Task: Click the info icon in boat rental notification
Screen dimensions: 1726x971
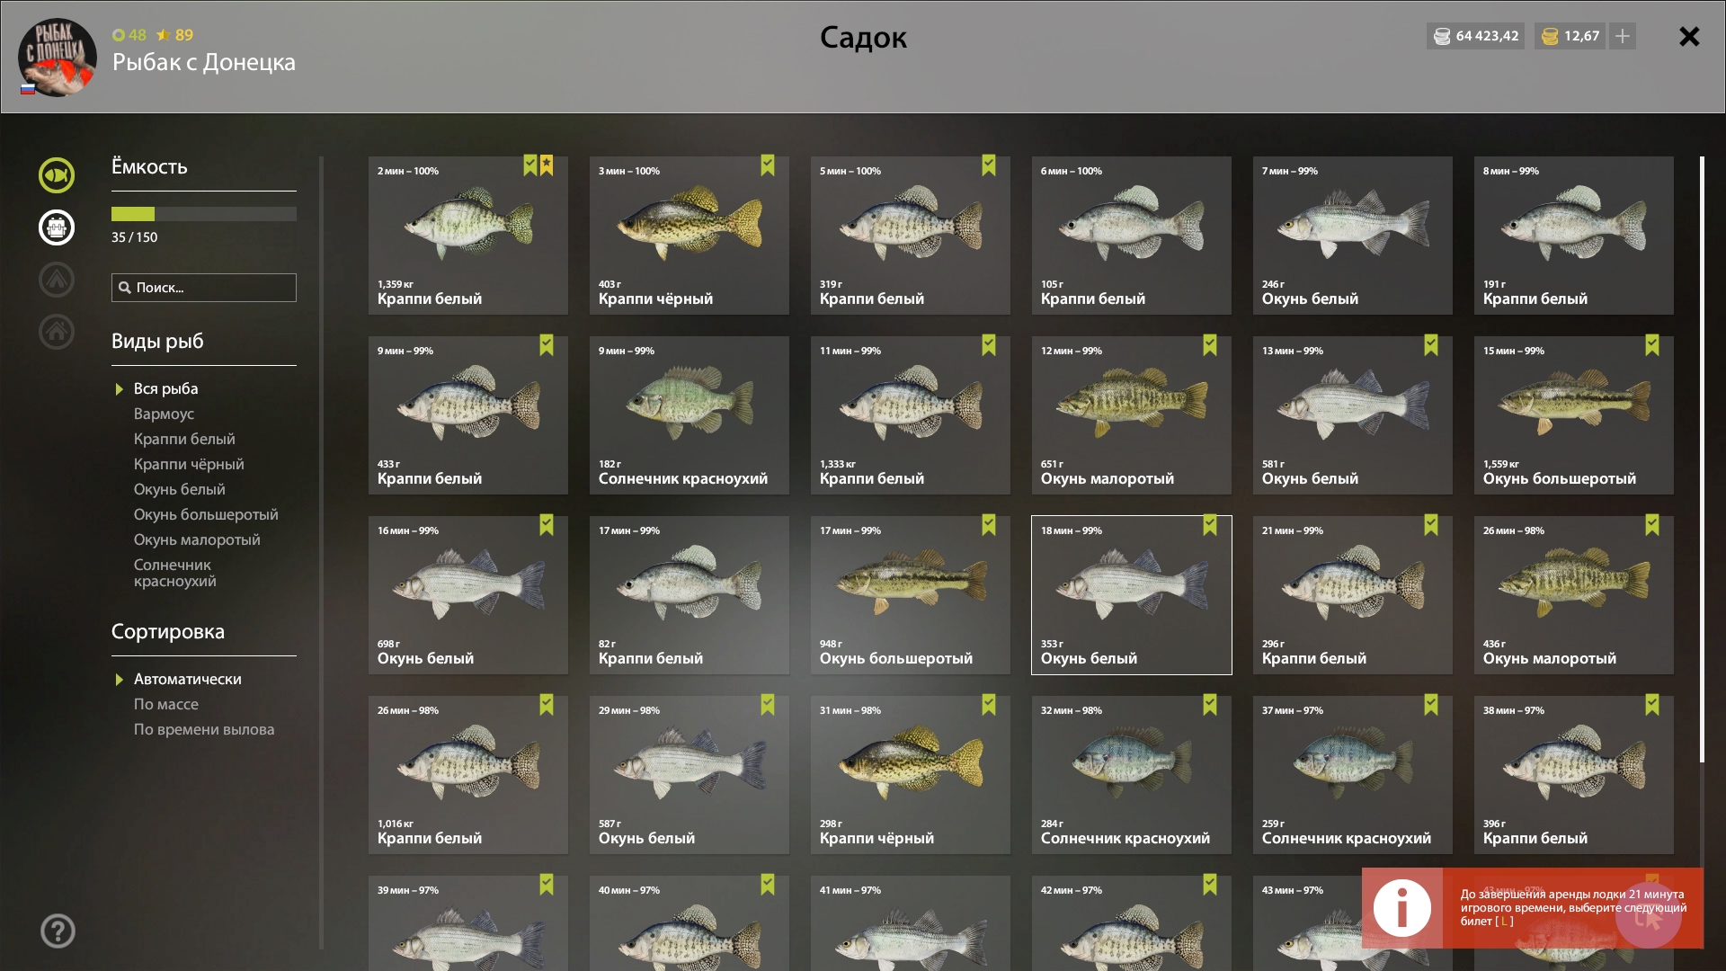Action: tap(1402, 908)
